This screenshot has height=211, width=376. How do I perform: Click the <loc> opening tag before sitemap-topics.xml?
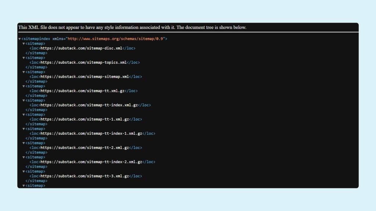coord(35,62)
